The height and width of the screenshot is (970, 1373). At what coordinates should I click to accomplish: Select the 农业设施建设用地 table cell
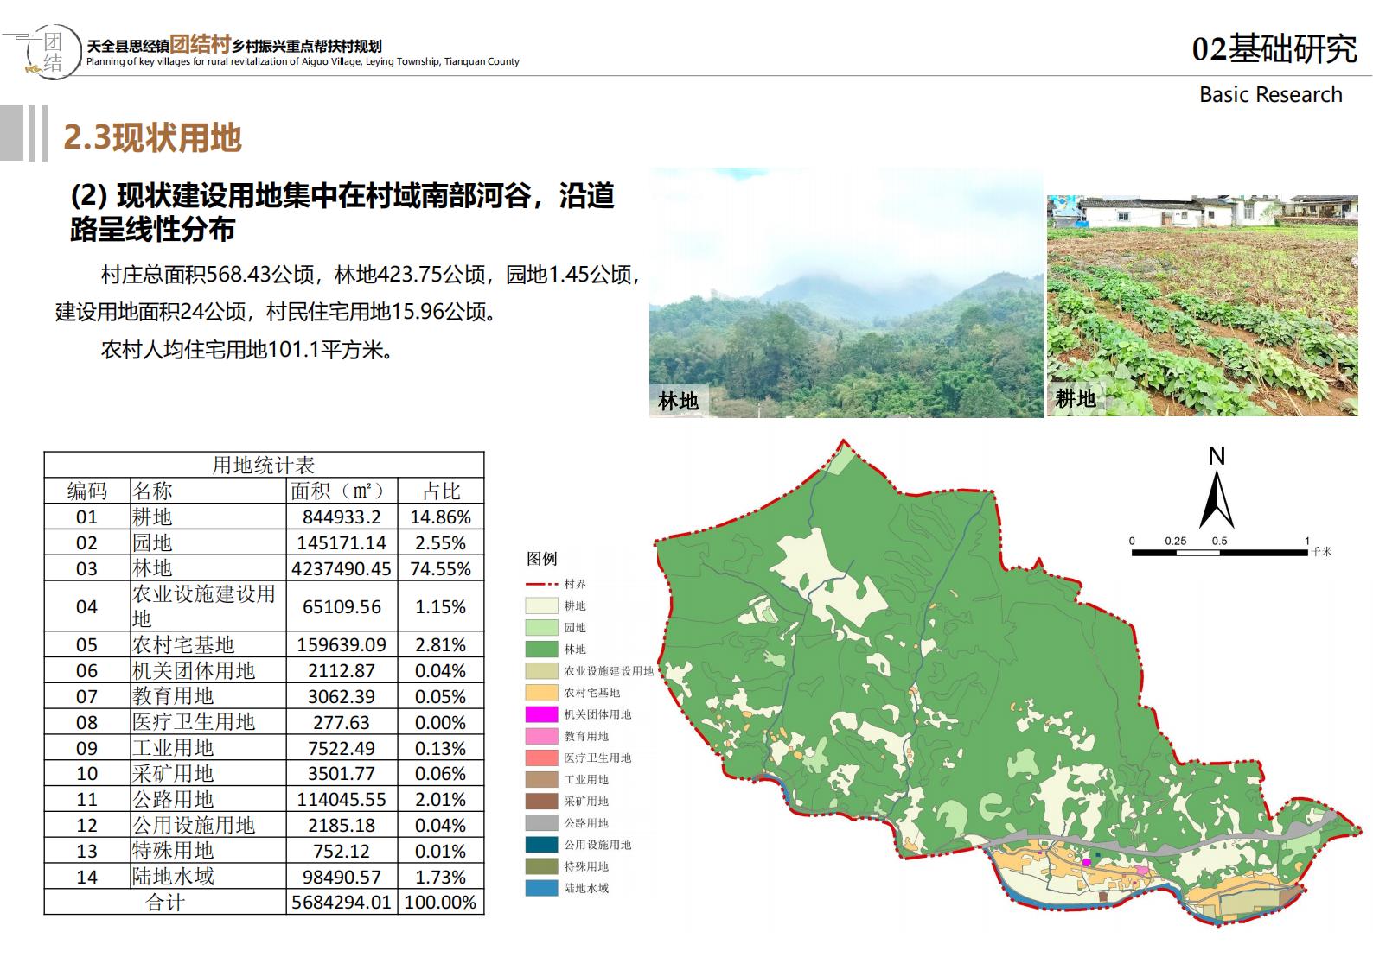[208, 606]
